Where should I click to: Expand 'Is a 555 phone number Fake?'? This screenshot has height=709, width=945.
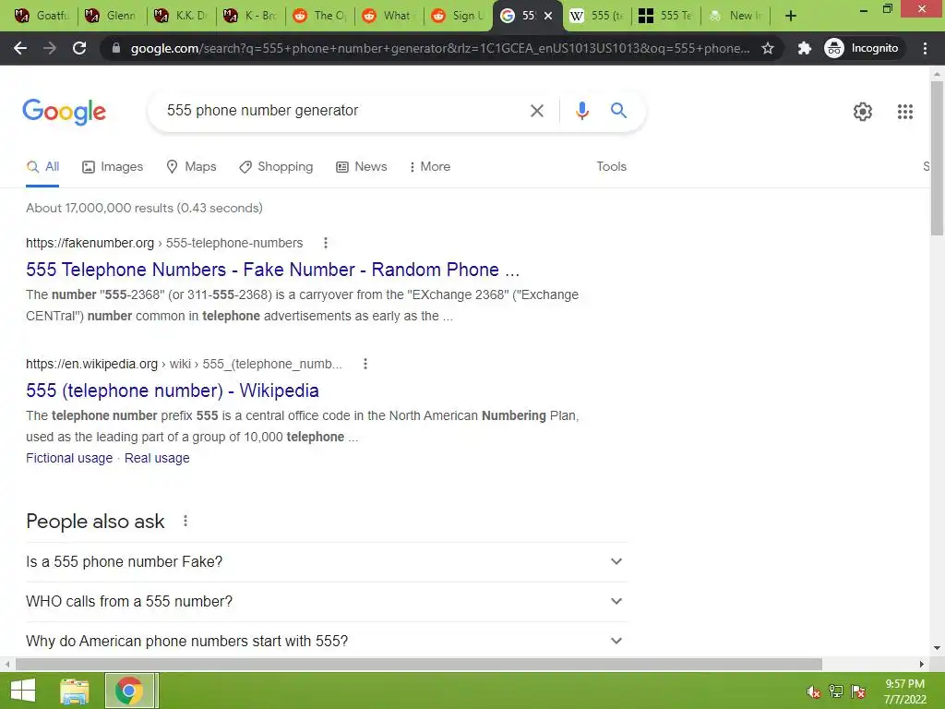tap(326, 562)
